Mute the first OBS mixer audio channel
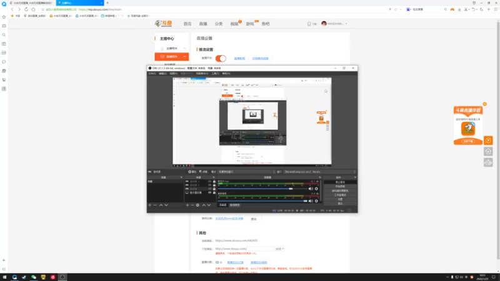This screenshot has width=500, height=281. click(311, 189)
